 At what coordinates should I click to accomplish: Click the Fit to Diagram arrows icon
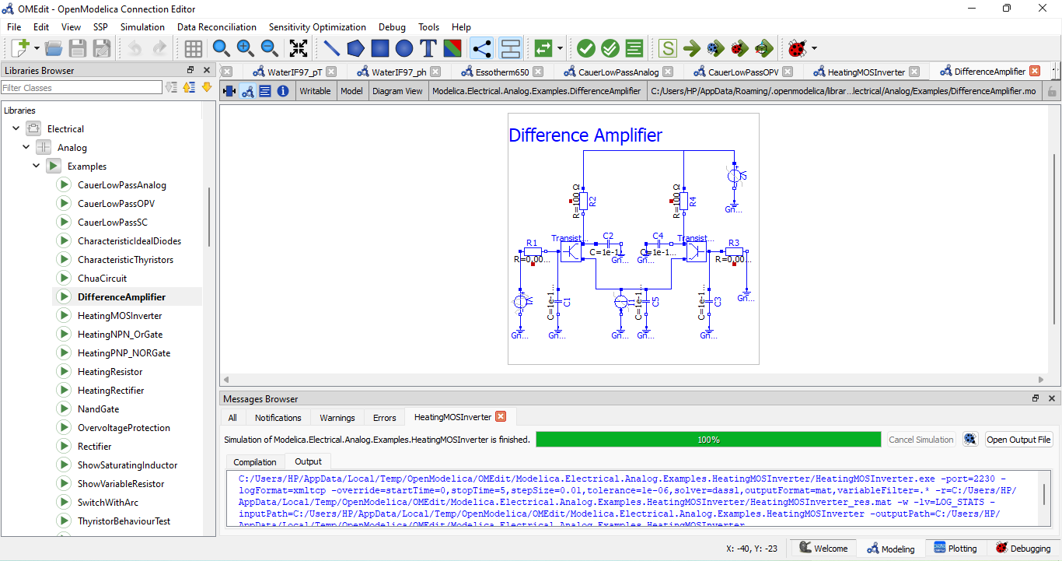(298, 48)
